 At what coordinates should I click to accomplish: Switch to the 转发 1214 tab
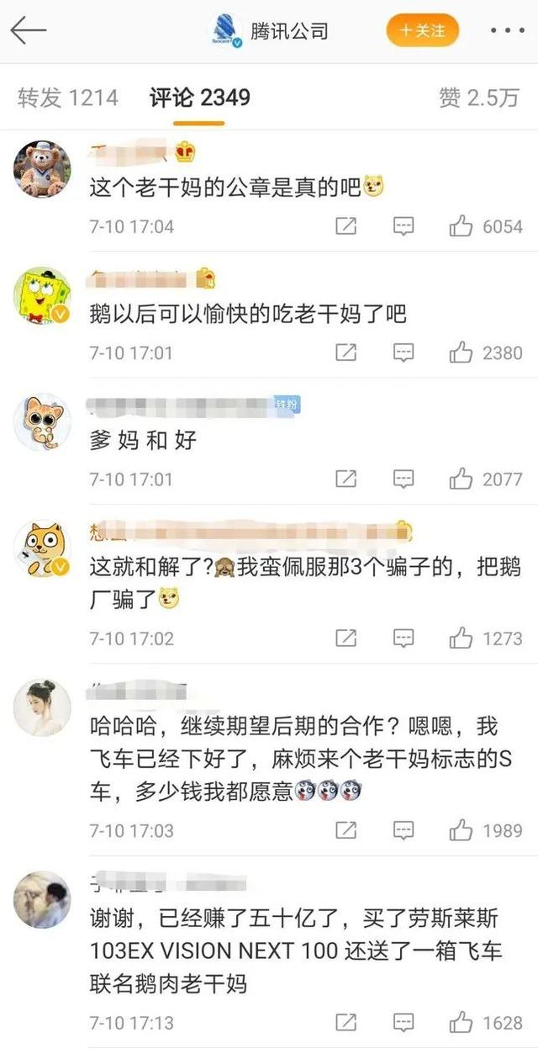point(67,98)
